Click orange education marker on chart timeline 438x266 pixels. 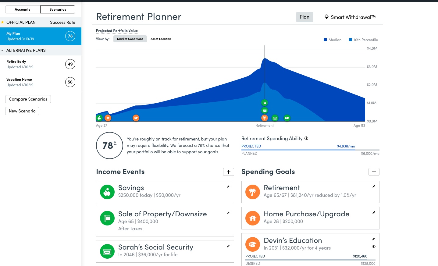tap(136, 118)
